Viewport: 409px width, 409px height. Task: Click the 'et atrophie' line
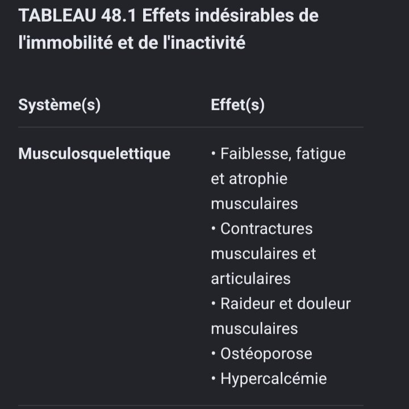pyautogui.click(x=249, y=179)
